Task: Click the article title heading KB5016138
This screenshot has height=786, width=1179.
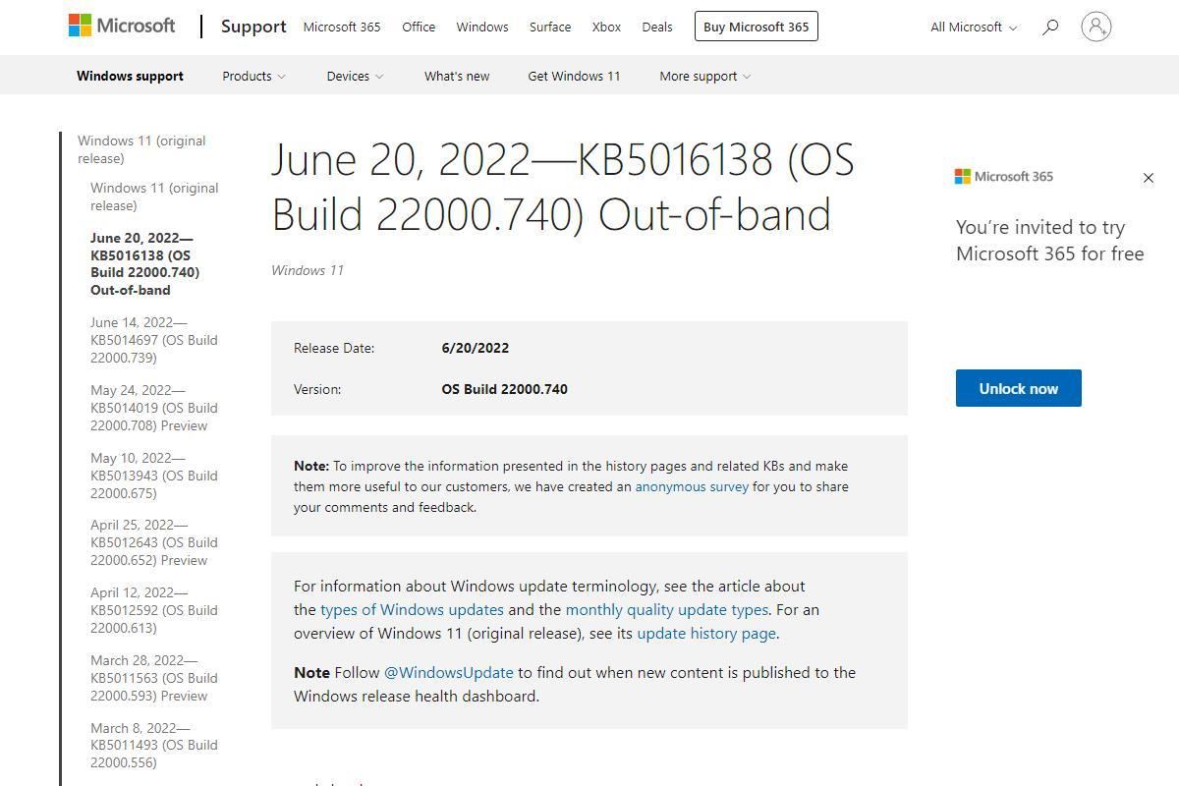Action: [x=563, y=187]
